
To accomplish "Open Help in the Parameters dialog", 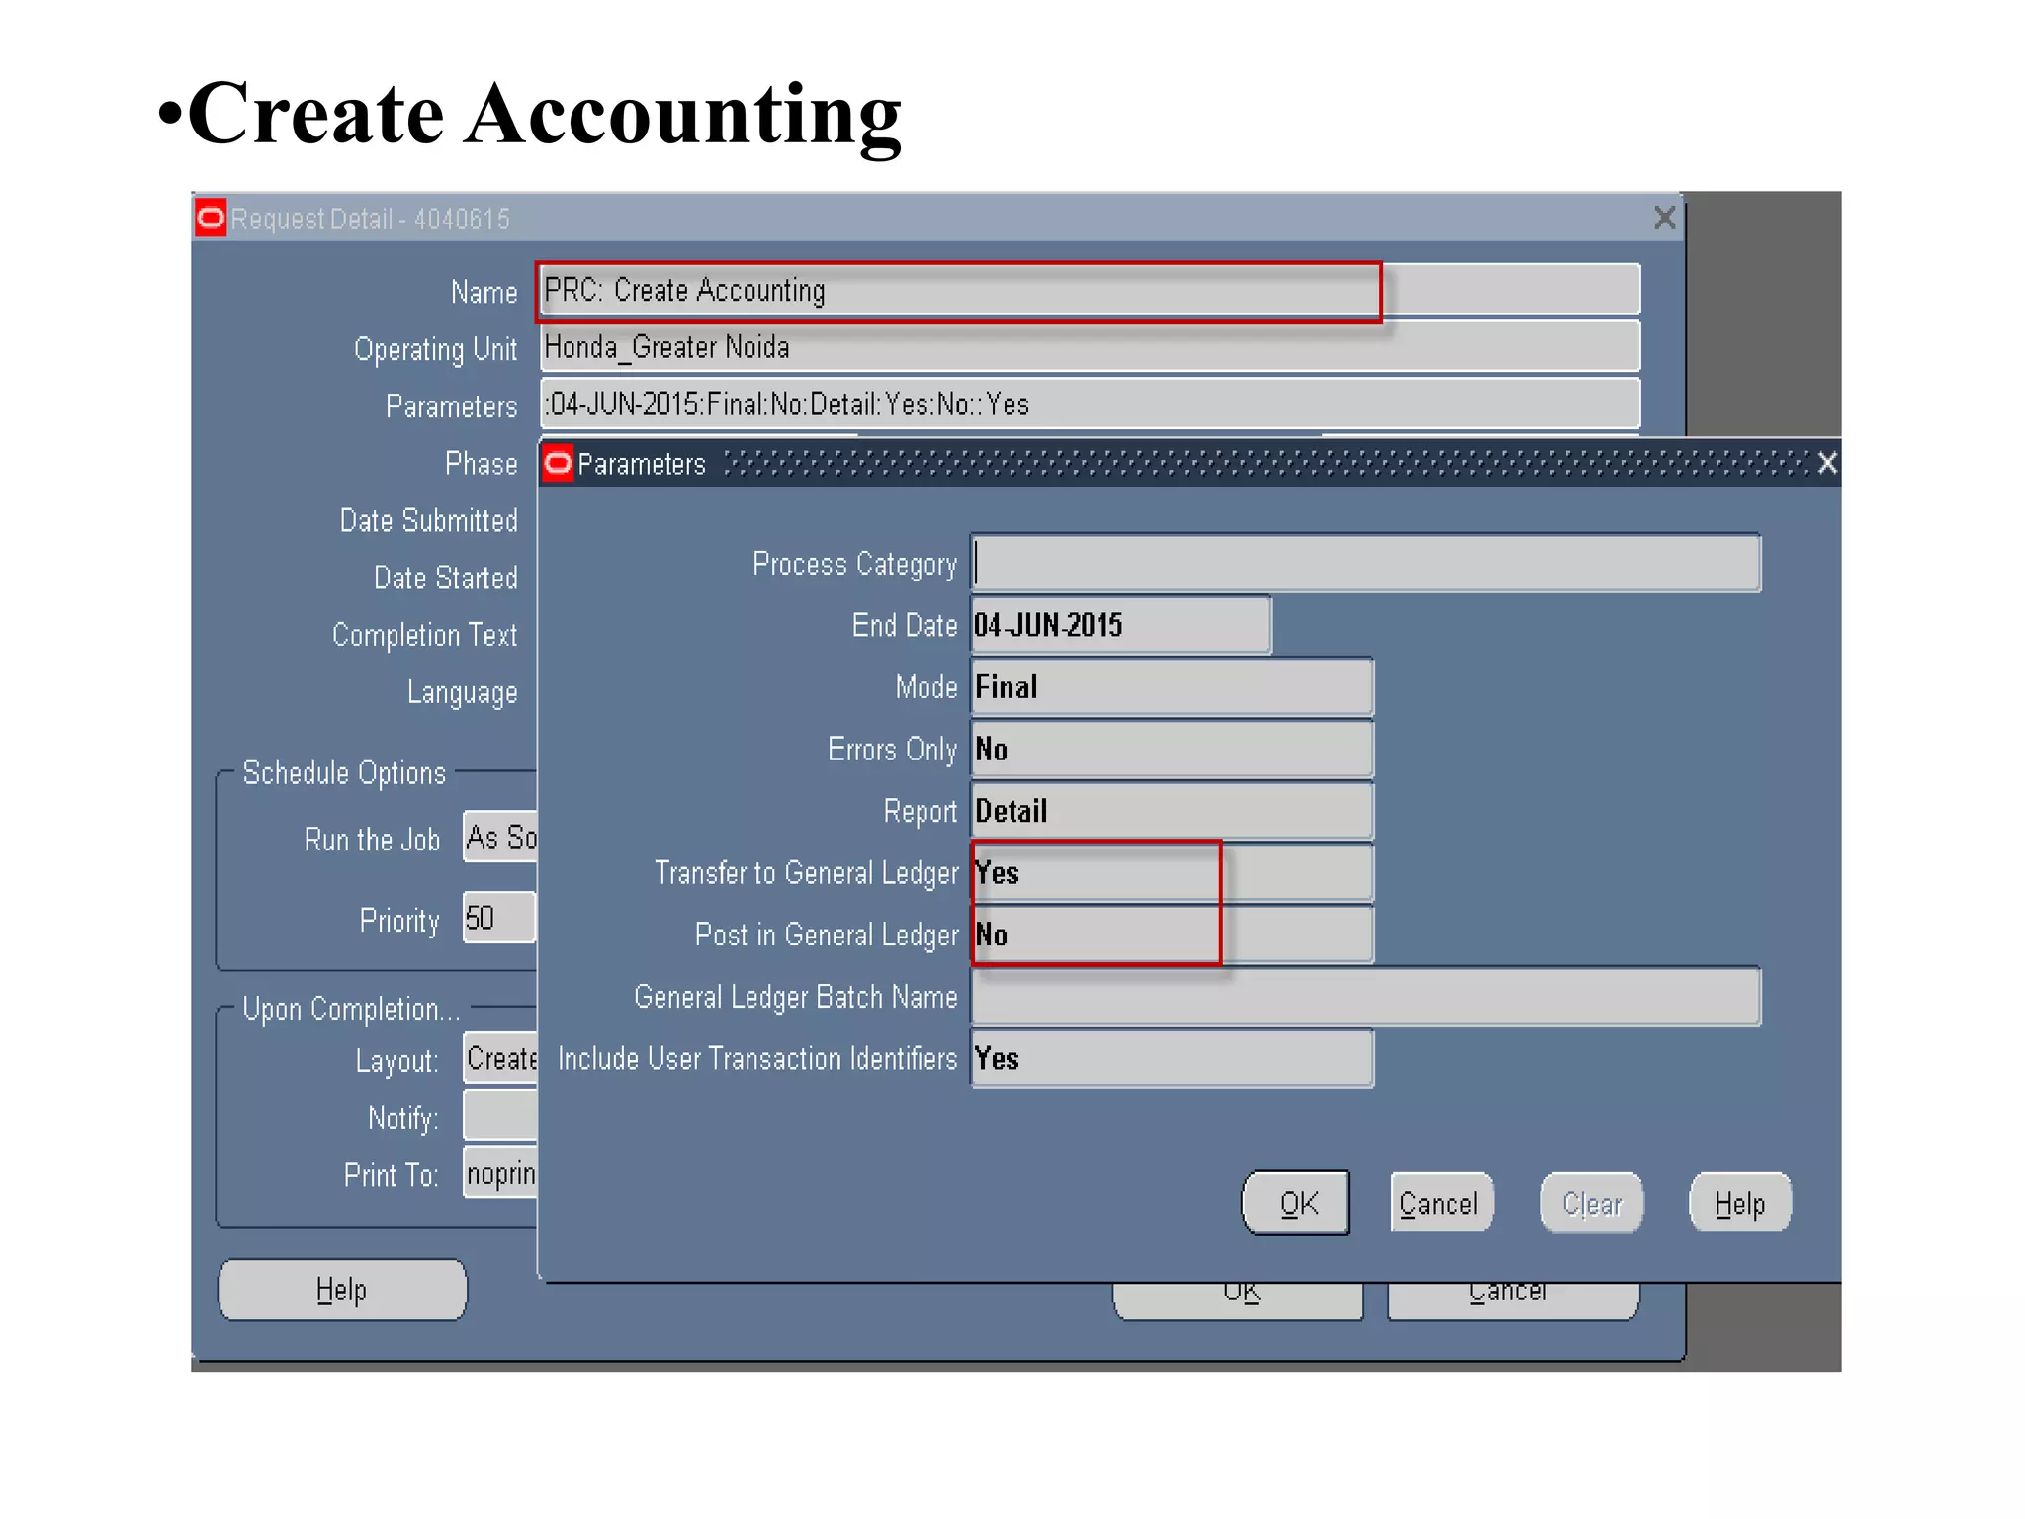I will point(1740,1204).
